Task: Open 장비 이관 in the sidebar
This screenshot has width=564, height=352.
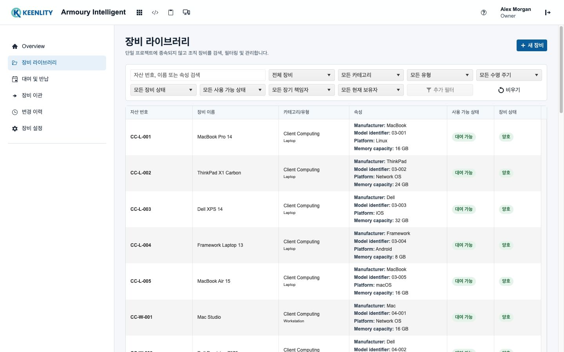Action: (x=57, y=95)
